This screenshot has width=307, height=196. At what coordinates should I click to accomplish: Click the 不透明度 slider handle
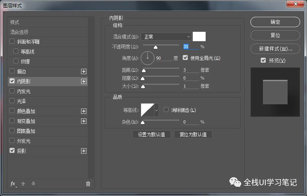point(156,47)
